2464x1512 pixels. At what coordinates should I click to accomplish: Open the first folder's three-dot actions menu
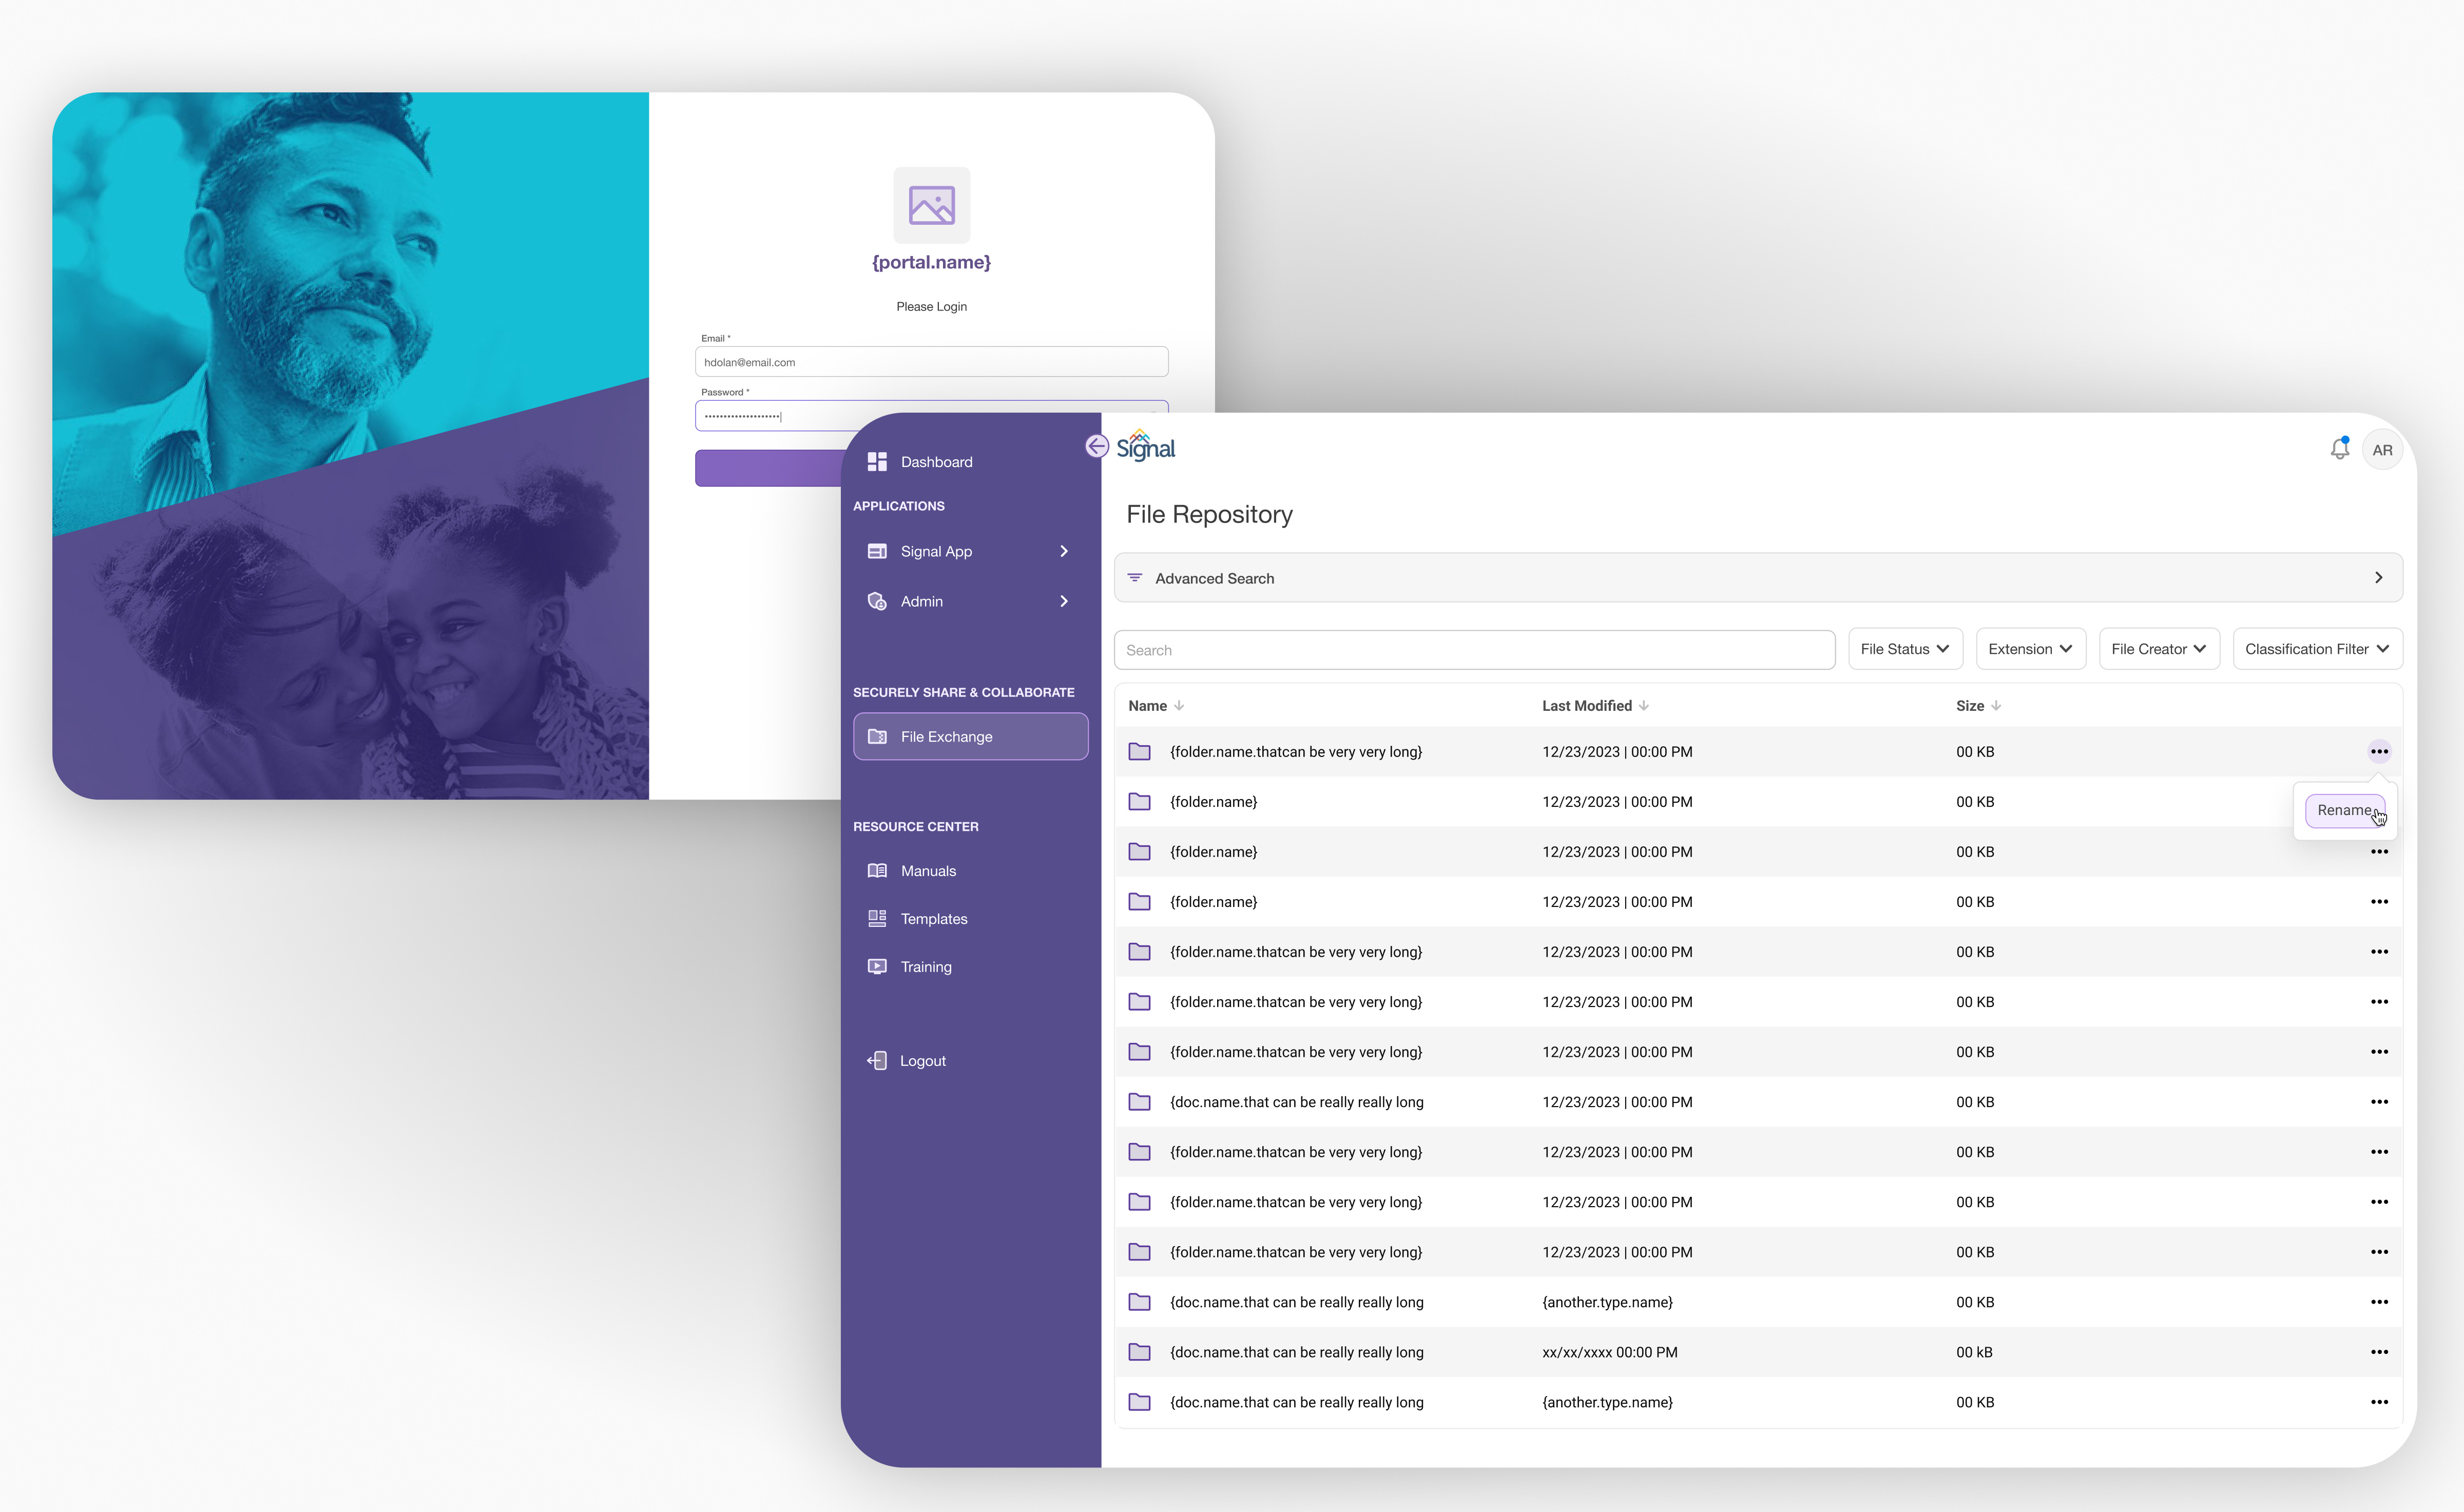pyautogui.click(x=2380, y=751)
